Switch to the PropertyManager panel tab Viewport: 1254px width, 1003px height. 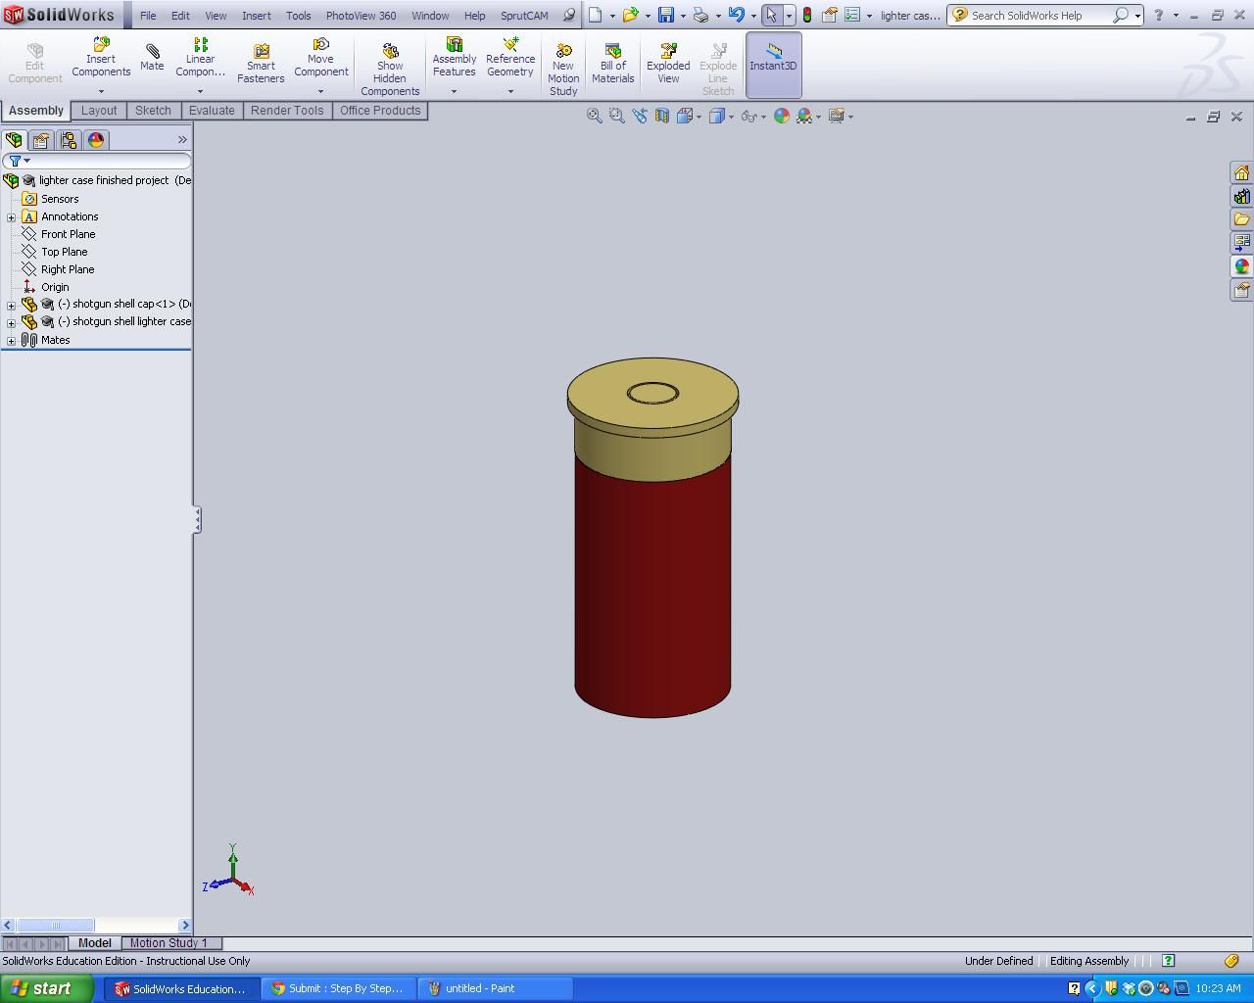(x=41, y=140)
